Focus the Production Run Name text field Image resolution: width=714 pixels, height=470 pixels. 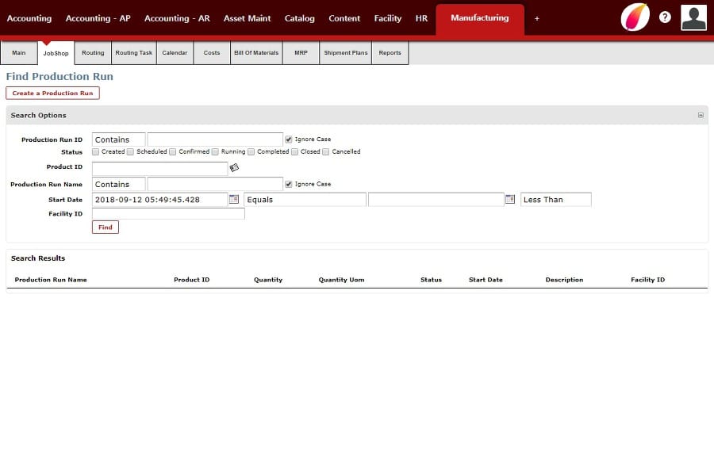(x=215, y=184)
